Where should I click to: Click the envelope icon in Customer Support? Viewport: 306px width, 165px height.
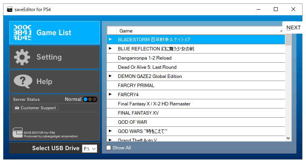click(16, 108)
